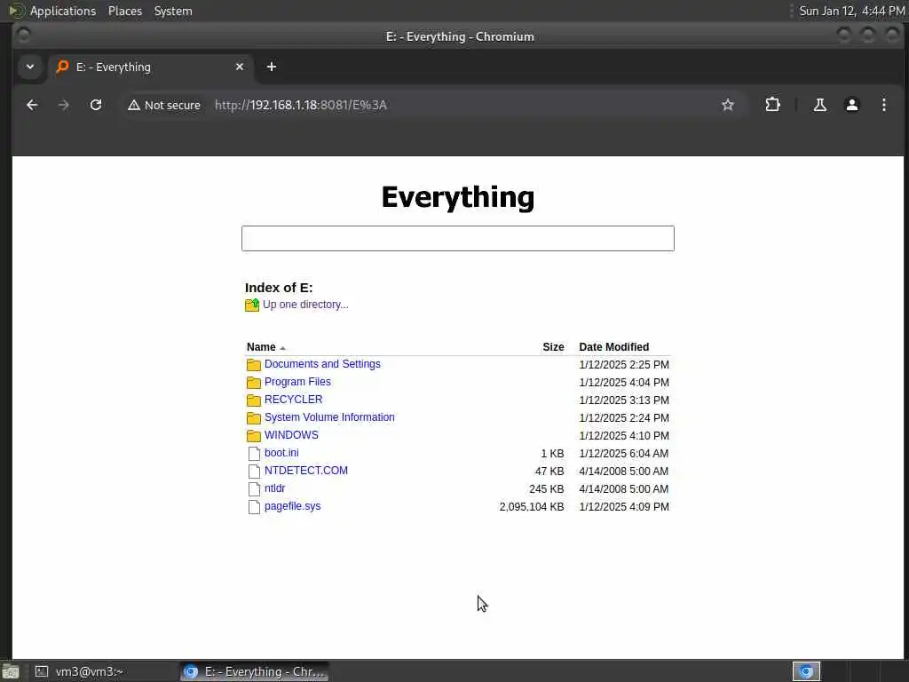Image resolution: width=909 pixels, height=682 pixels.
Task: Click folder icon next to Program Files
Action: point(253,383)
